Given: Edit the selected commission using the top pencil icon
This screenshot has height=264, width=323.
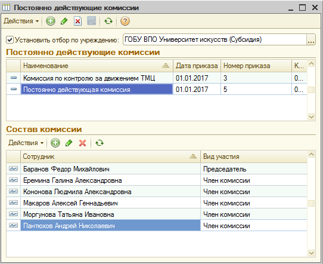Looking at the screenshot, I should pos(64,21).
